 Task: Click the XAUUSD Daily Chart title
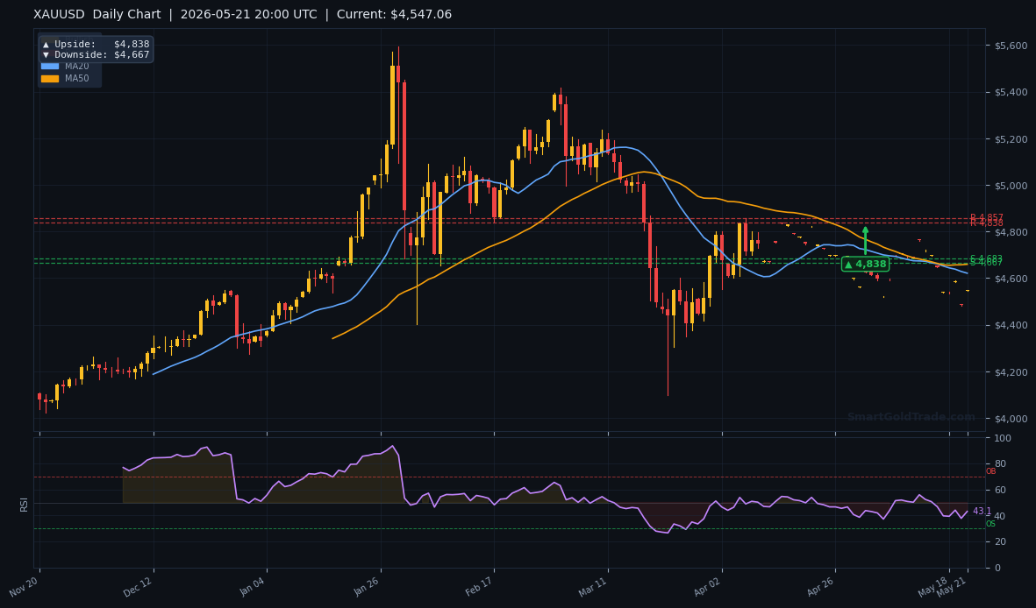pos(97,15)
